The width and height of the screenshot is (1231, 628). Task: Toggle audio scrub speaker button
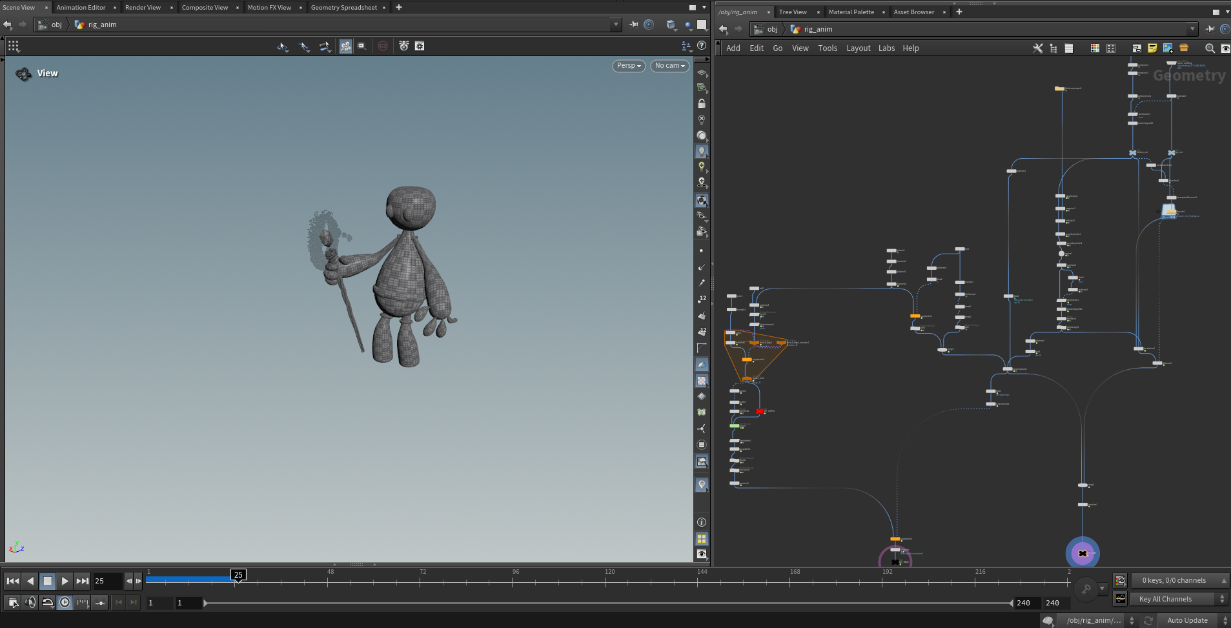point(30,602)
